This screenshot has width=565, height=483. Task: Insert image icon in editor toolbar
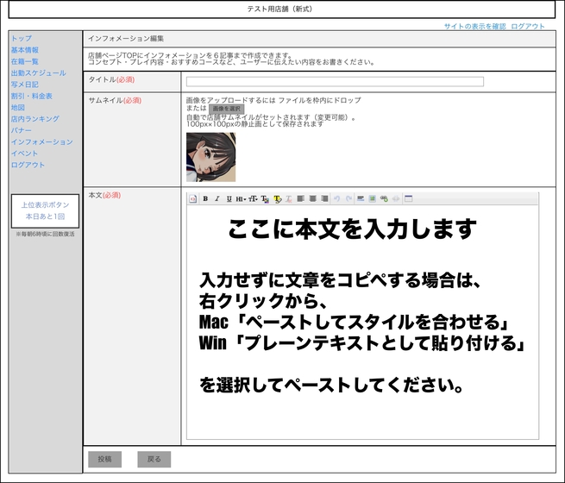click(x=373, y=198)
